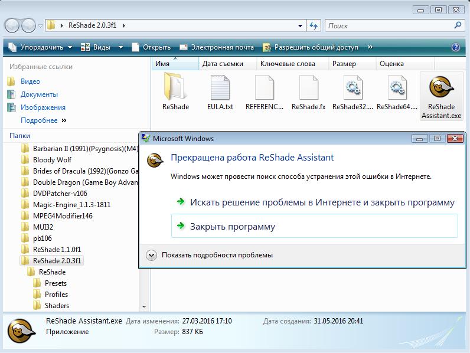Open Видео favorite link
The image size is (470, 353).
click(30, 81)
